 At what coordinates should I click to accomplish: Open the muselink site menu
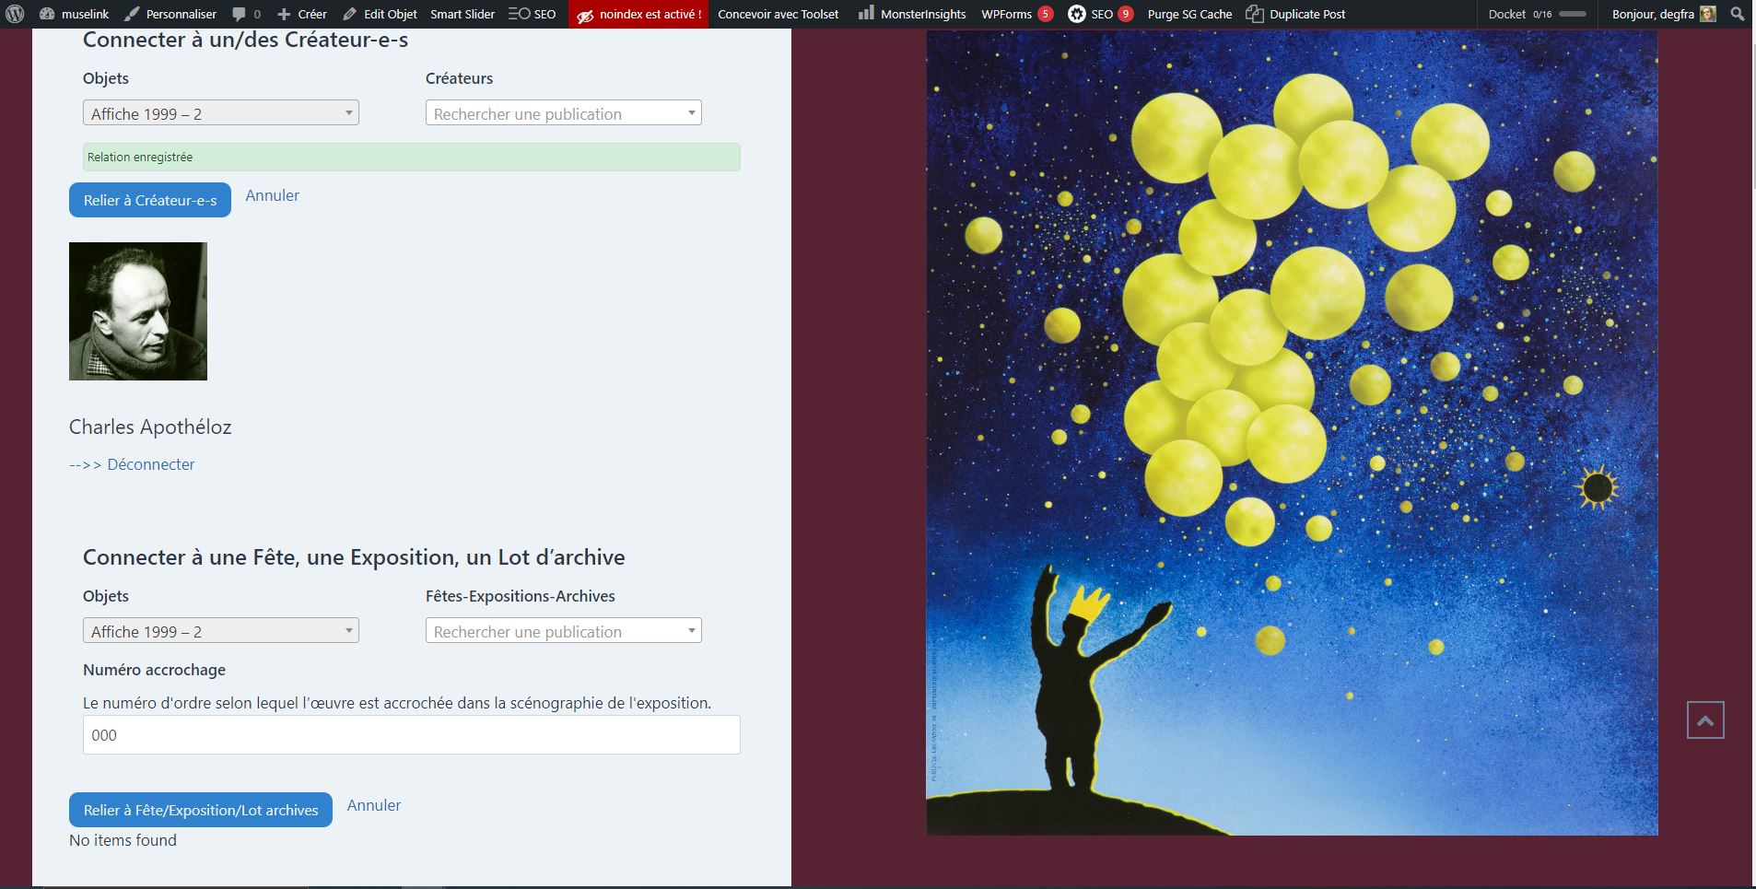[x=75, y=14]
